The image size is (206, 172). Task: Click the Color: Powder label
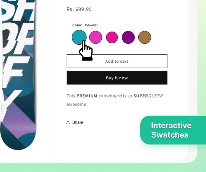(85, 25)
